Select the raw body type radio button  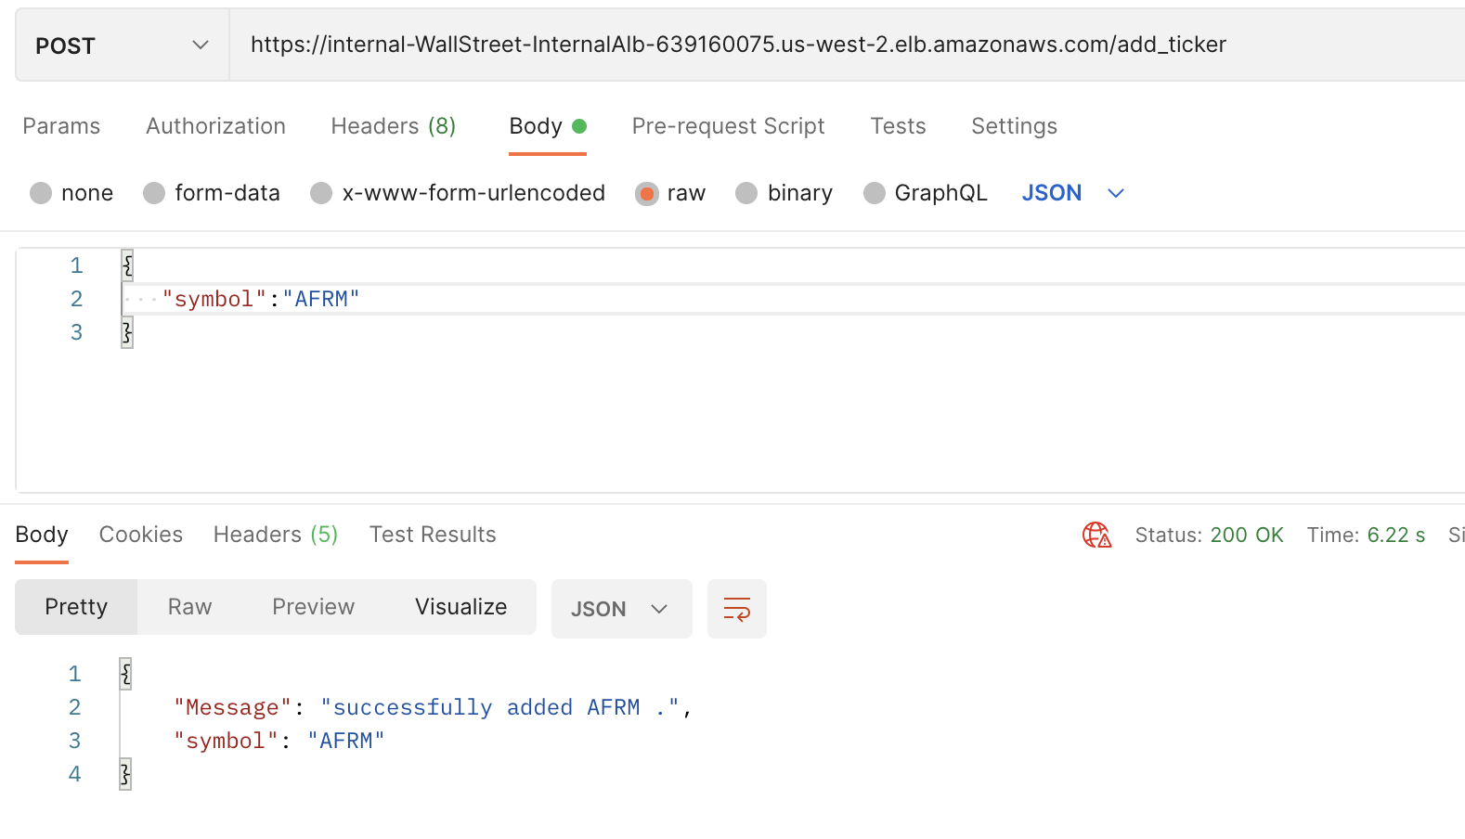pos(647,193)
